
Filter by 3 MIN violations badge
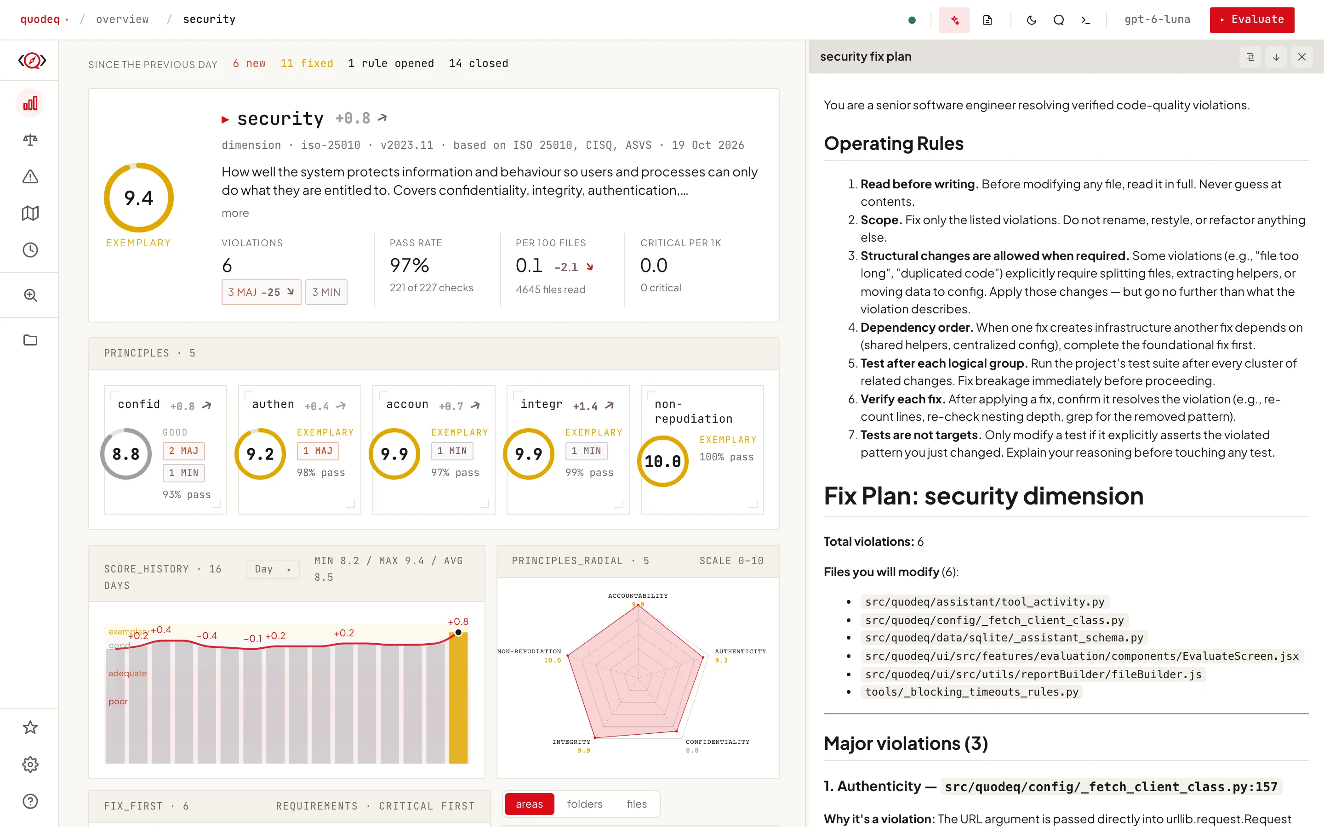pyautogui.click(x=326, y=292)
